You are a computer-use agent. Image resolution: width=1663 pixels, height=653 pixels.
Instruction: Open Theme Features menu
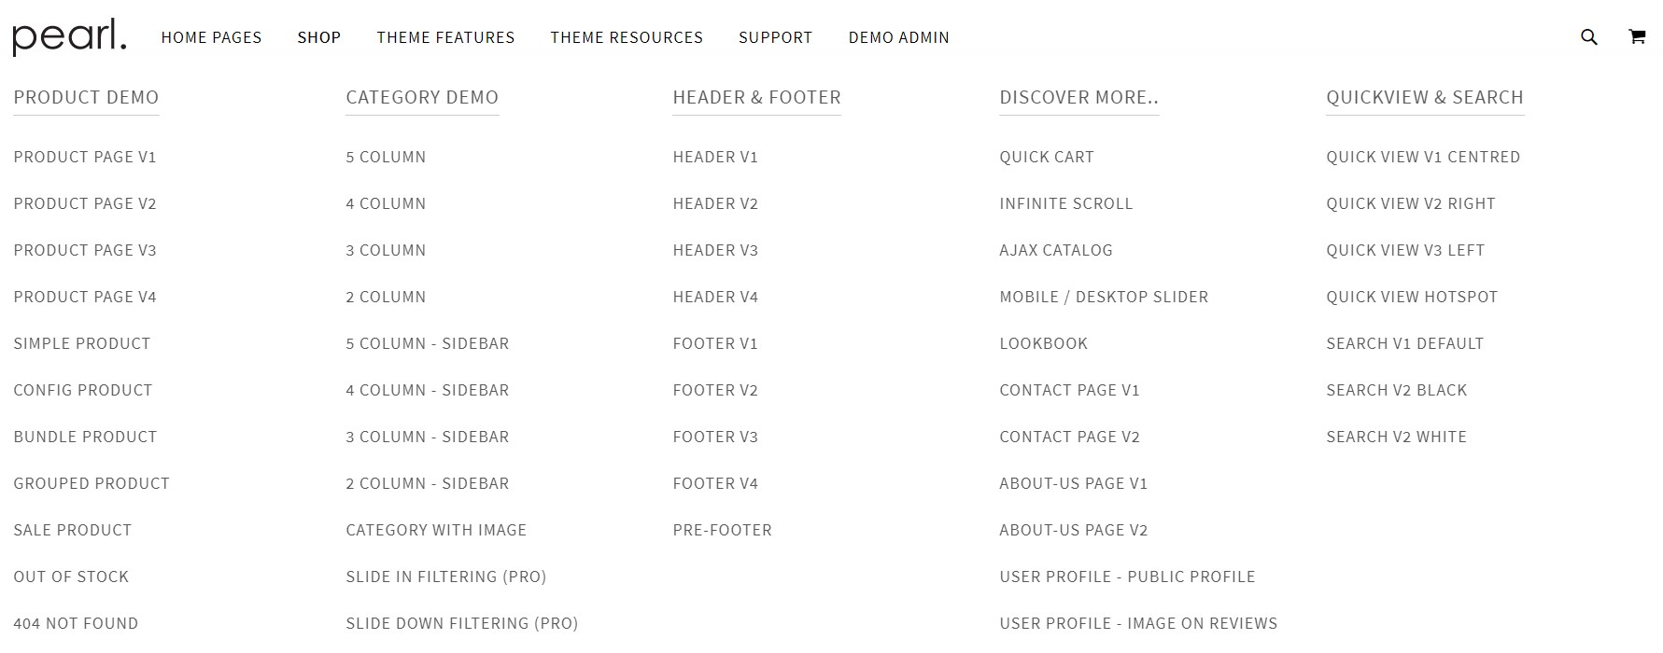click(445, 37)
